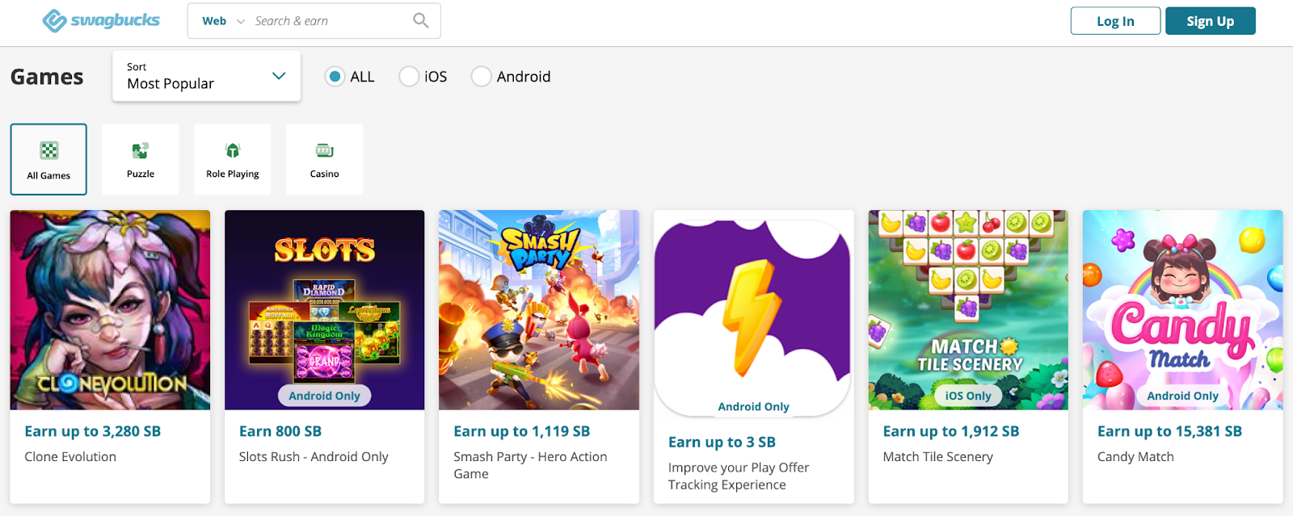Viewport: 1293px width, 516px height.
Task: Click the Candy Match title text
Action: (1135, 456)
